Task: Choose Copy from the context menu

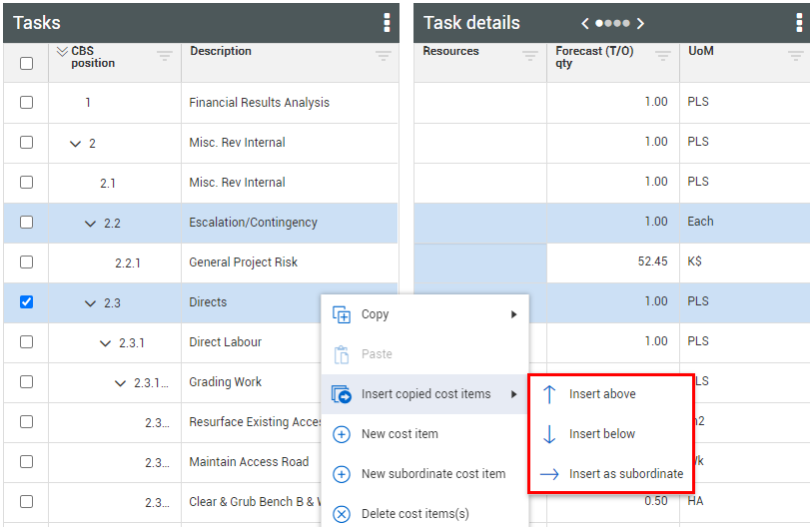Action: 376,314
